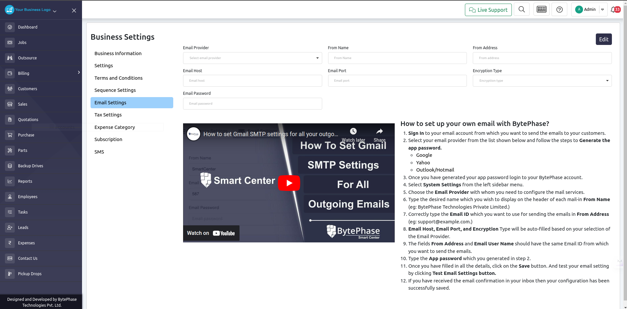The width and height of the screenshot is (627, 309).
Task: Click the From Name input field
Action: coord(397,58)
